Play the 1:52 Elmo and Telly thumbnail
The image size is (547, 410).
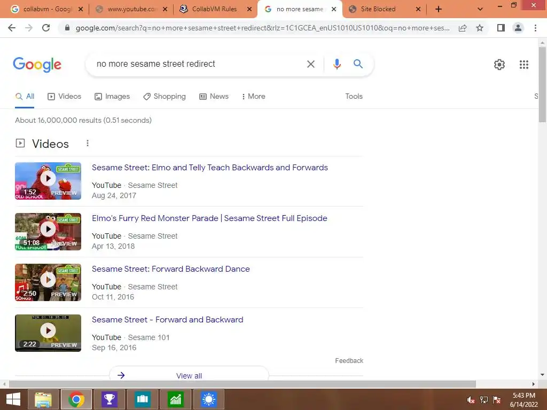point(48,181)
